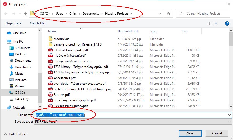The image size is (233, 140).
Task: Click the Burners.pdf file icon
Action: pos(50,95)
